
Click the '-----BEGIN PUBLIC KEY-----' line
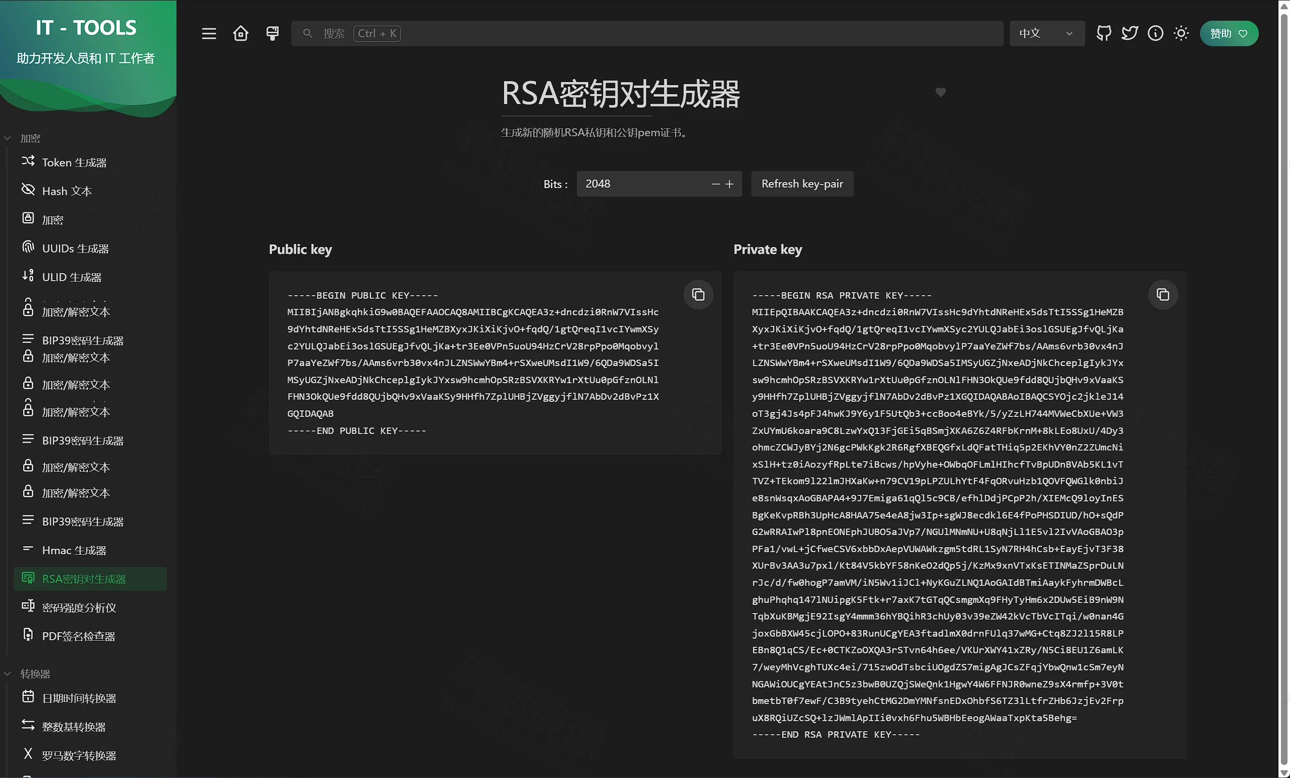tap(362, 295)
